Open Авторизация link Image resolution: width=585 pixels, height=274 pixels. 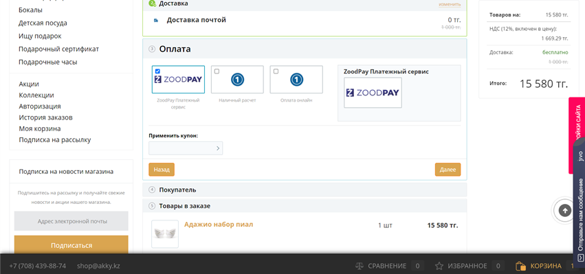pyautogui.click(x=40, y=106)
